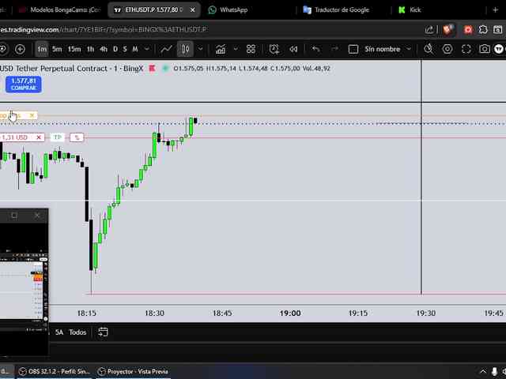Select the 5A date range

coord(59,332)
